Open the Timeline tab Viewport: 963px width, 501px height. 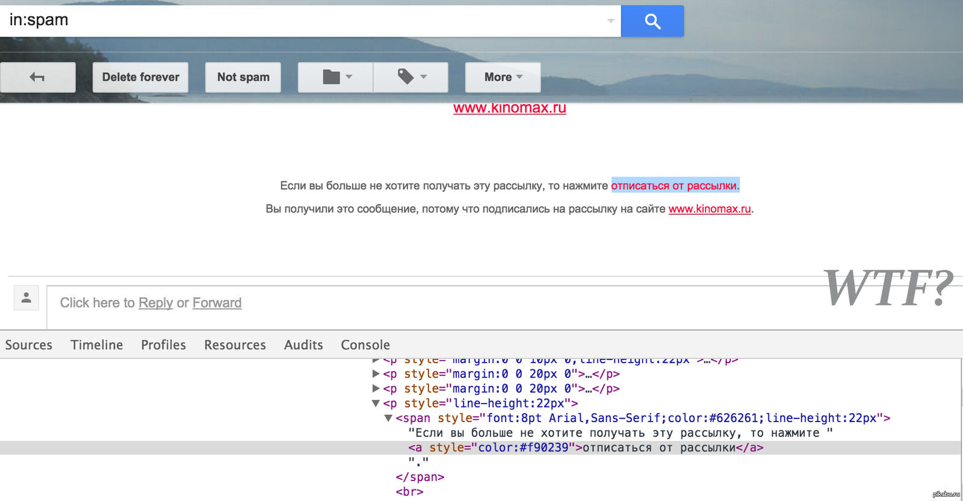coord(97,345)
